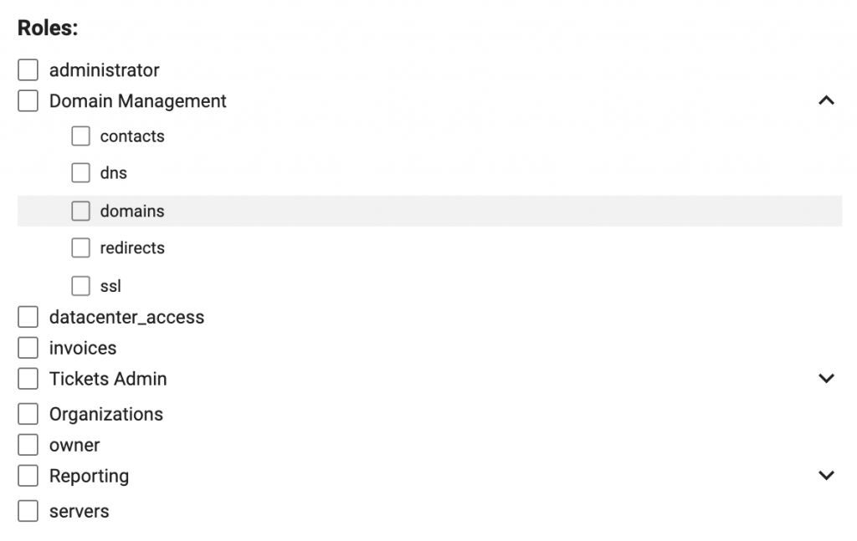Select the Tickets Admin checkbox
The width and height of the screenshot is (857, 541).
[28, 378]
